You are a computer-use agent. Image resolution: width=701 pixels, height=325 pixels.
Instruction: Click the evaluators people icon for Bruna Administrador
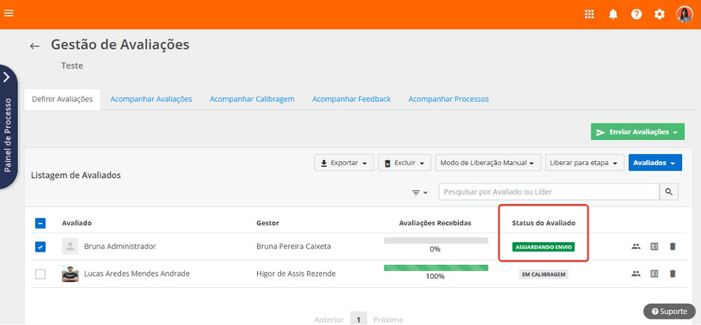(x=635, y=247)
